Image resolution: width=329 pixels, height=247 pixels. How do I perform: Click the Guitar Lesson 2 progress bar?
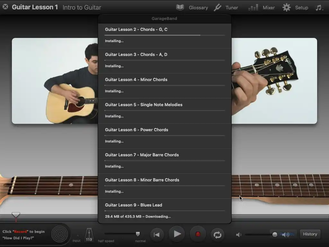click(x=165, y=35)
